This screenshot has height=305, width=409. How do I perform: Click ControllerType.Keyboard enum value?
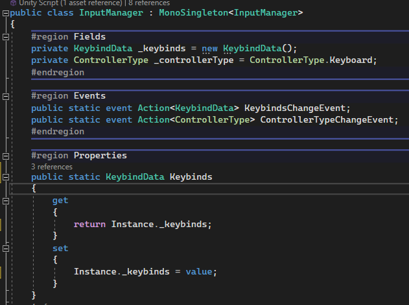[310, 60]
